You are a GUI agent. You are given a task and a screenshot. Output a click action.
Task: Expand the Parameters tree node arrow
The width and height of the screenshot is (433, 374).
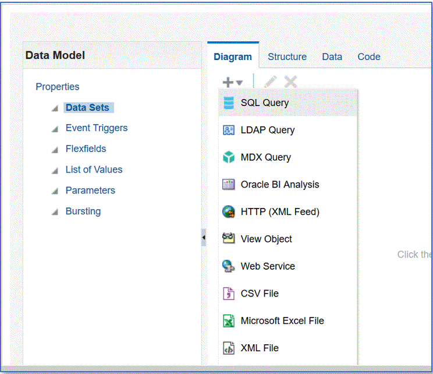pyautogui.click(x=55, y=191)
